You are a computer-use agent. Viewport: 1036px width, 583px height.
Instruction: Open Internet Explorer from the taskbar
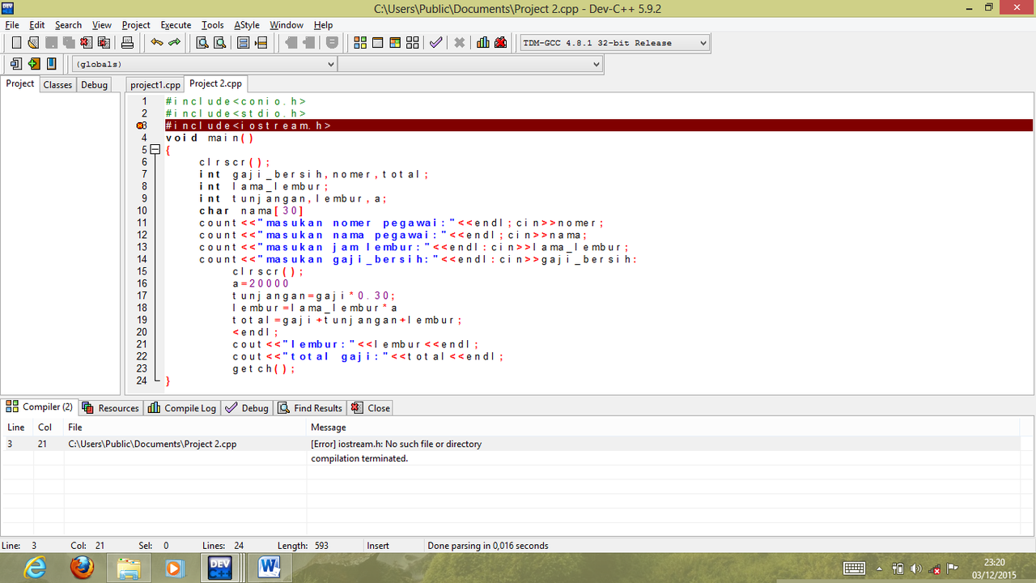[x=36, y=568]
